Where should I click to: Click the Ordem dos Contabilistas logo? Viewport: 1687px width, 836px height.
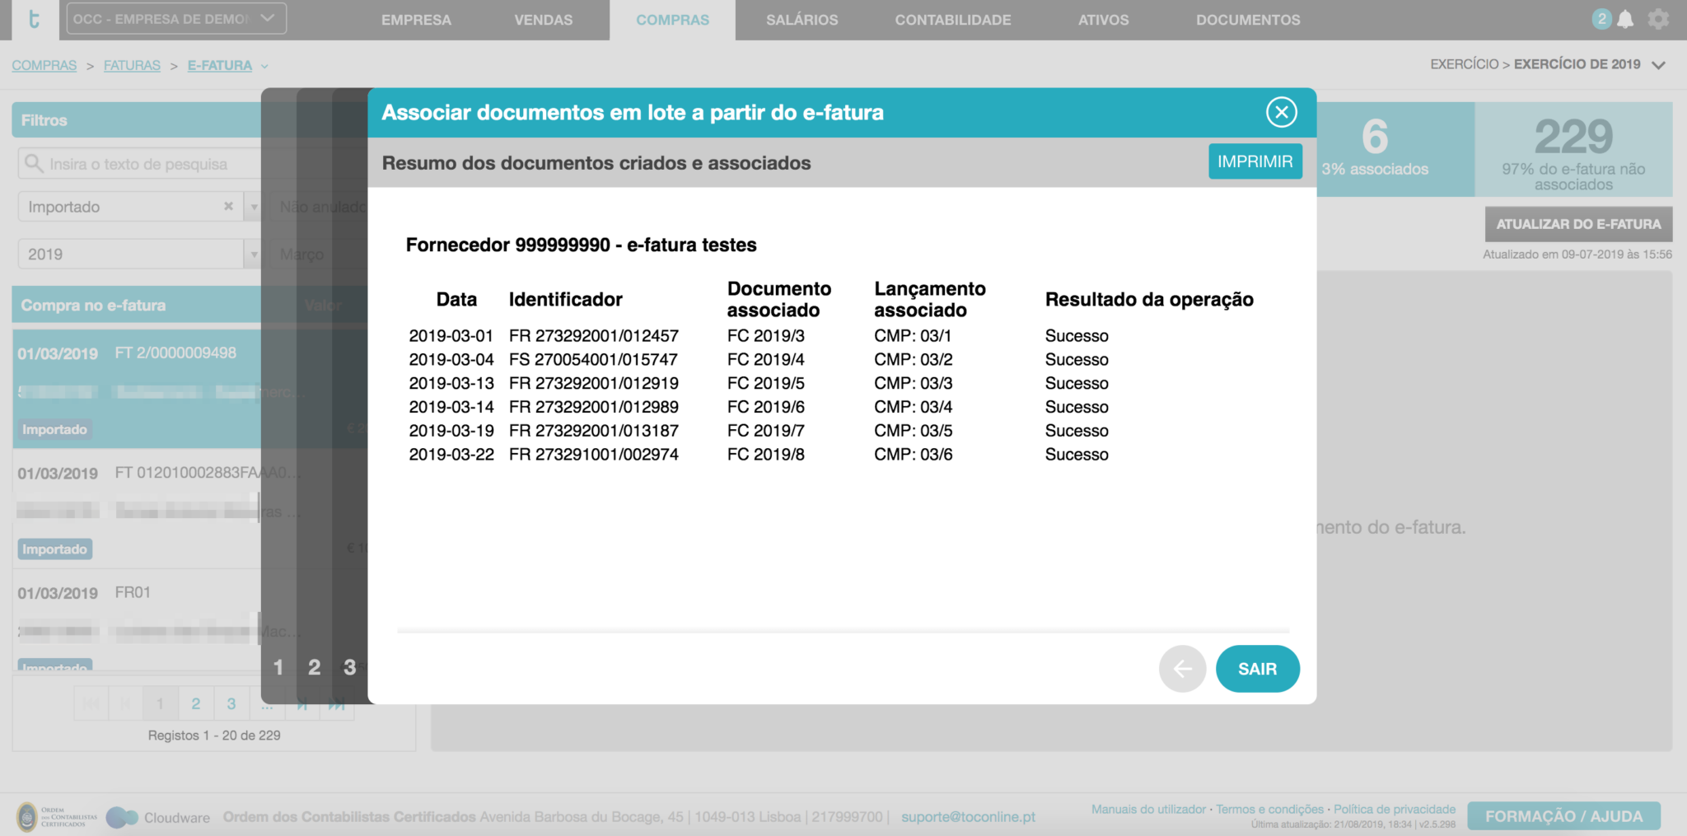coord(57,817)
